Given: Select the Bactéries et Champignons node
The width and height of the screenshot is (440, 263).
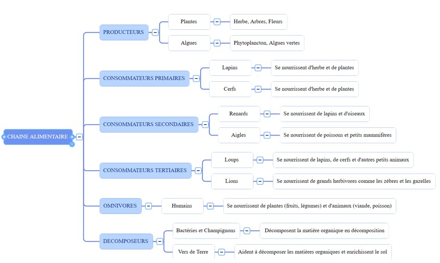Looking at the screenshot, I should click(206, 230).
